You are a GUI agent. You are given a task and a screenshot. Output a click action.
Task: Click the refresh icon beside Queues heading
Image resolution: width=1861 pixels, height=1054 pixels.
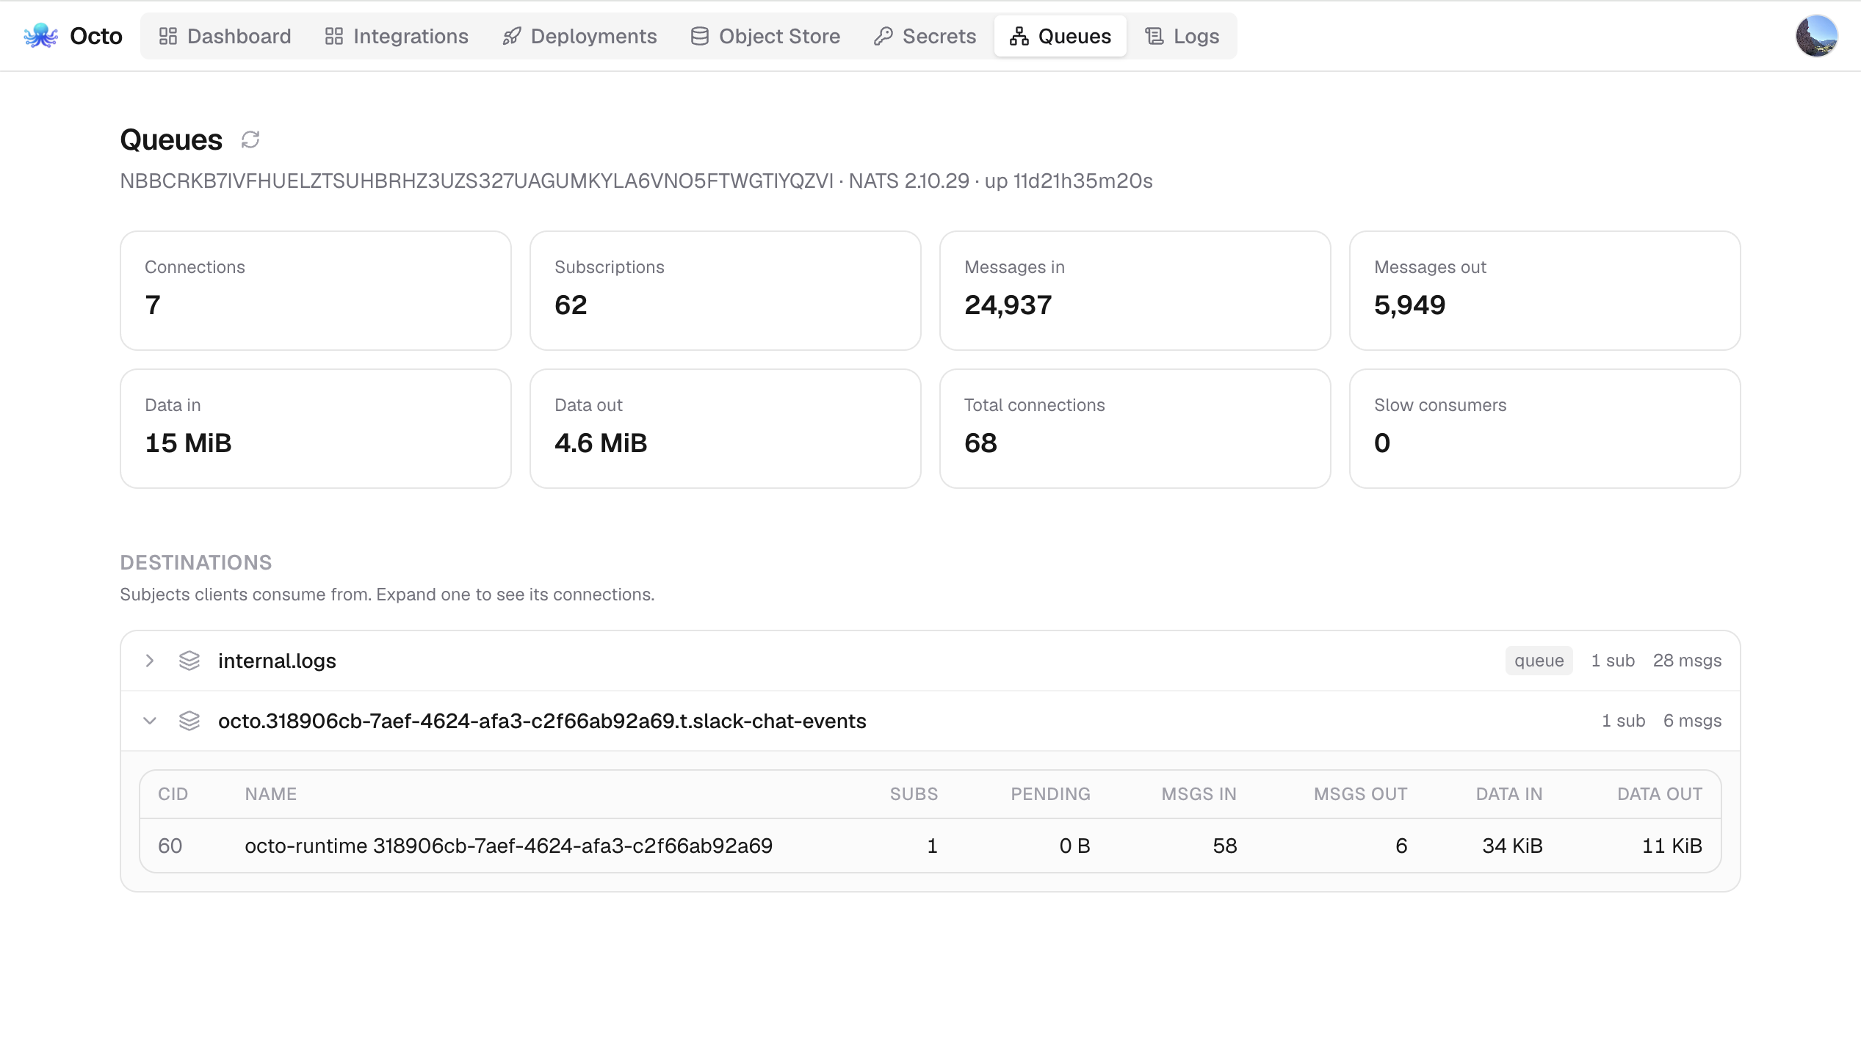pos(250,139)
